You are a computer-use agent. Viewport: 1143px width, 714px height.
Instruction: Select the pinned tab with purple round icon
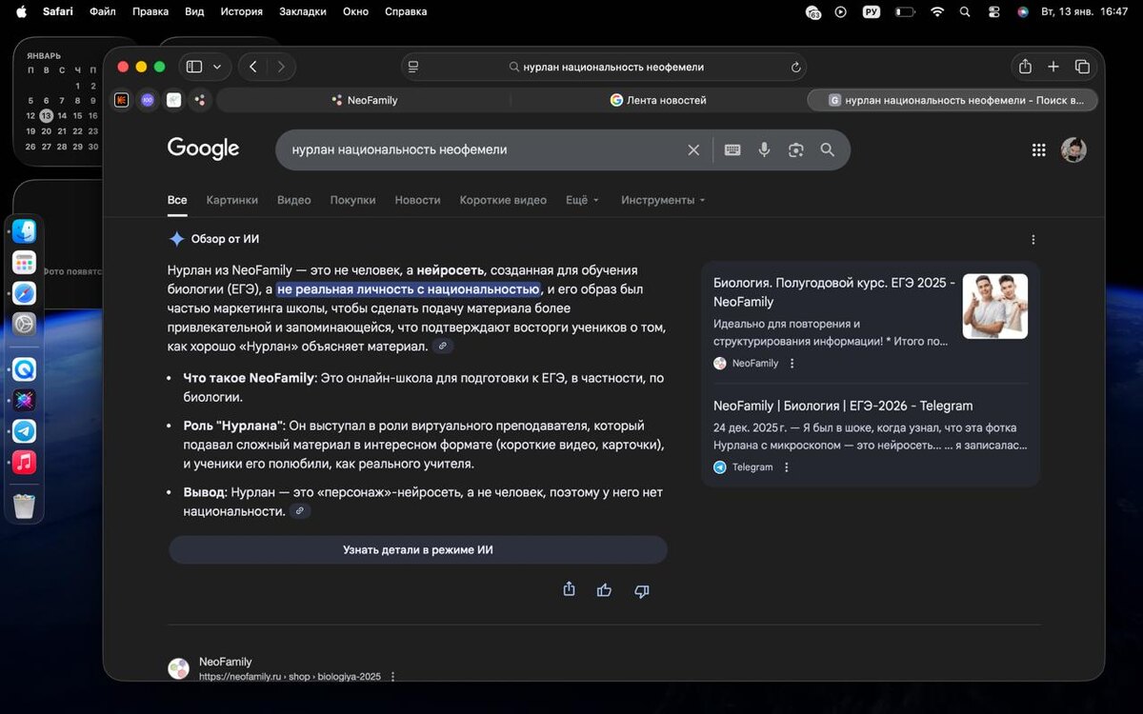point(148,100)
